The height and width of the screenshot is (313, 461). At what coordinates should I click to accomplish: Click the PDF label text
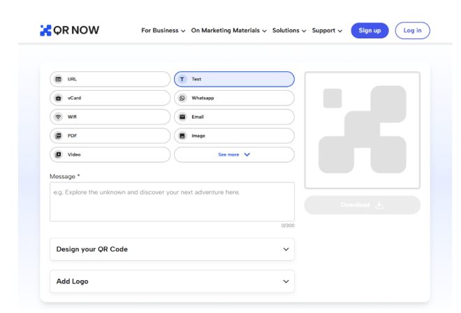click(72, 136)
